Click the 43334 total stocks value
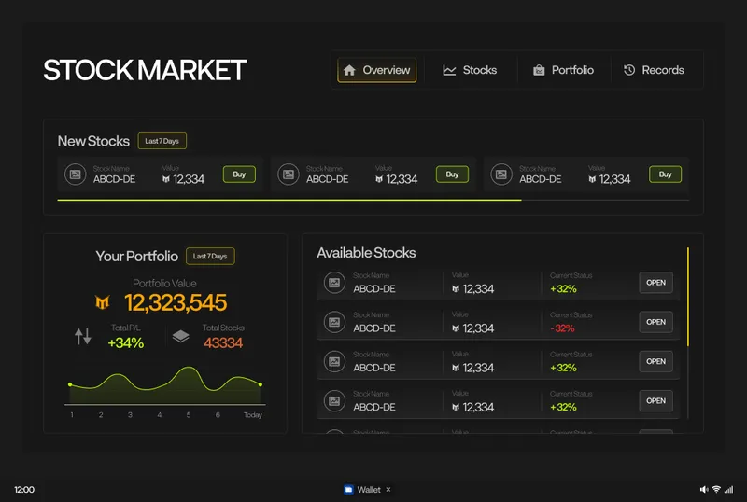The height and width of the screenshot is (502, 747). point(223,343)
